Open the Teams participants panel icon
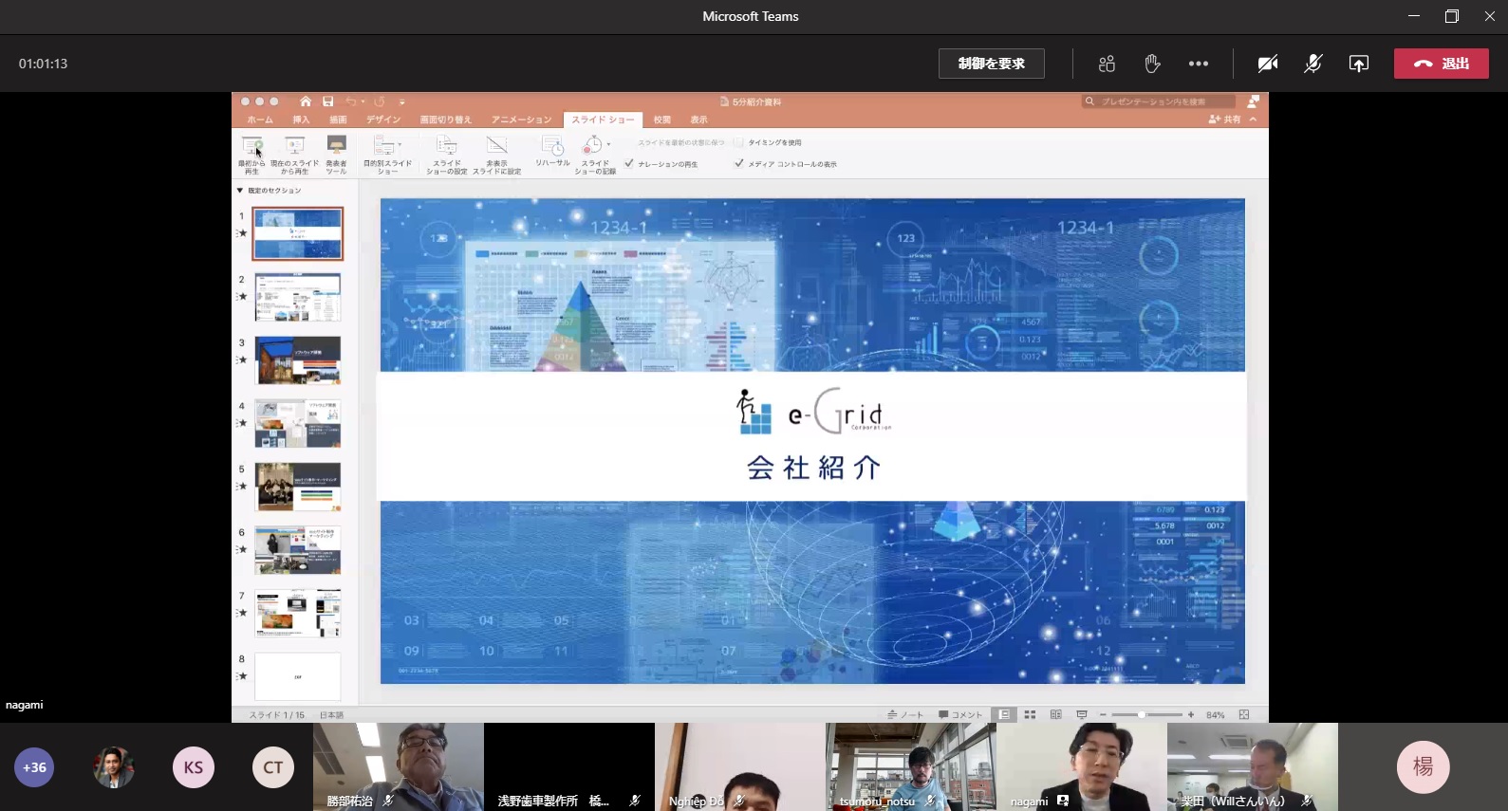1508x811 pixels. [x=1107, y=64]
